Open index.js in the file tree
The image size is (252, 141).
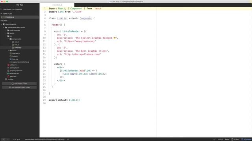click(15, 56)
